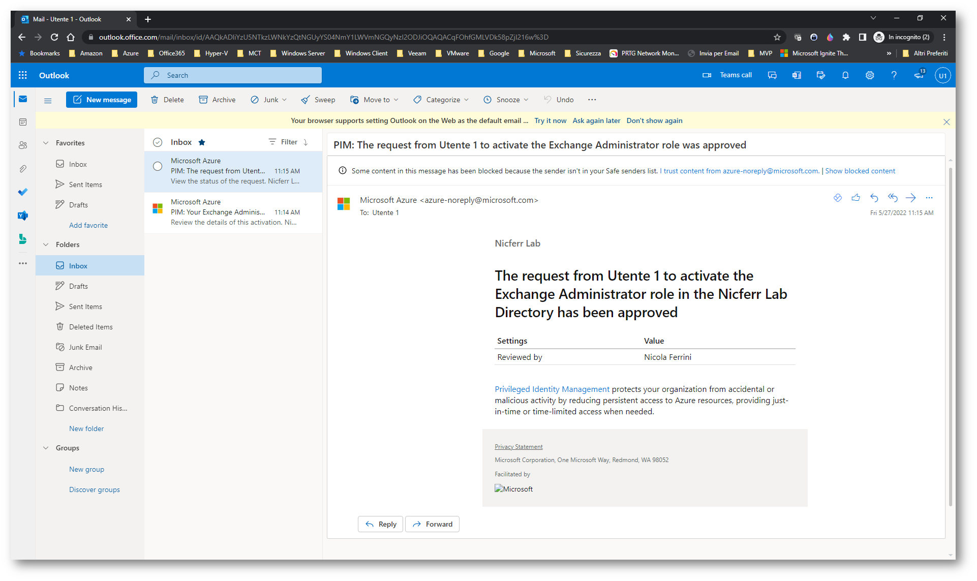Screen dimensions: 977x581
Task: Click the Search box
Action: click(x=233, y=75)
